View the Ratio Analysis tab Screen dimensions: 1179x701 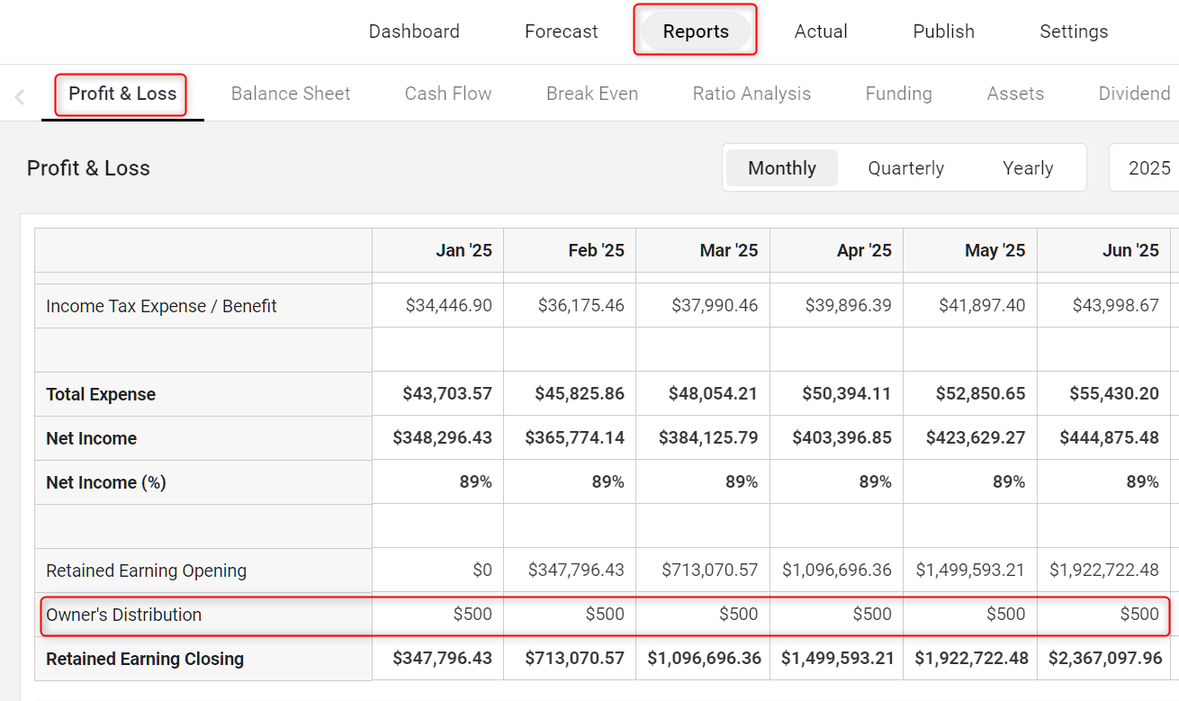(x=751, y=94)
